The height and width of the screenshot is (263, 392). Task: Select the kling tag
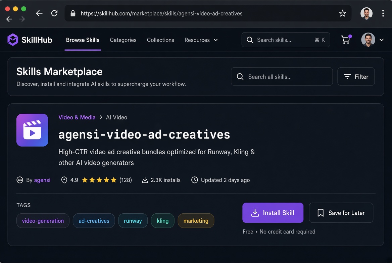tap(162, 221)
